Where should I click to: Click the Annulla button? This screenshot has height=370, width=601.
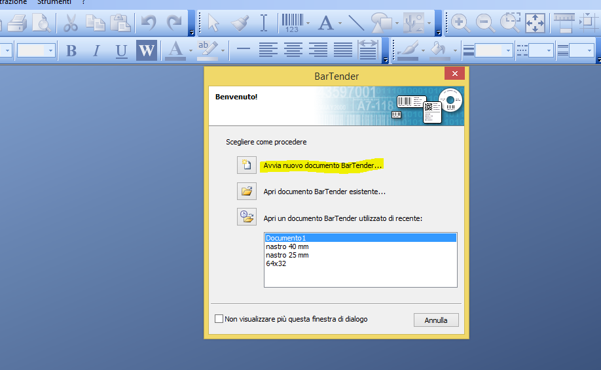[436, 320]
